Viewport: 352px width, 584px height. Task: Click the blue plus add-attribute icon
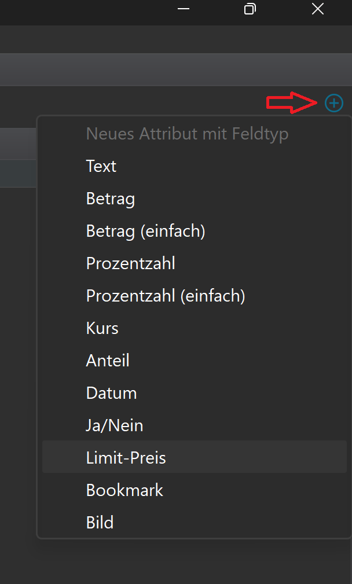(x=334, y=103)
